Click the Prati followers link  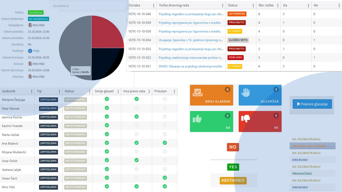coord(36,51)
